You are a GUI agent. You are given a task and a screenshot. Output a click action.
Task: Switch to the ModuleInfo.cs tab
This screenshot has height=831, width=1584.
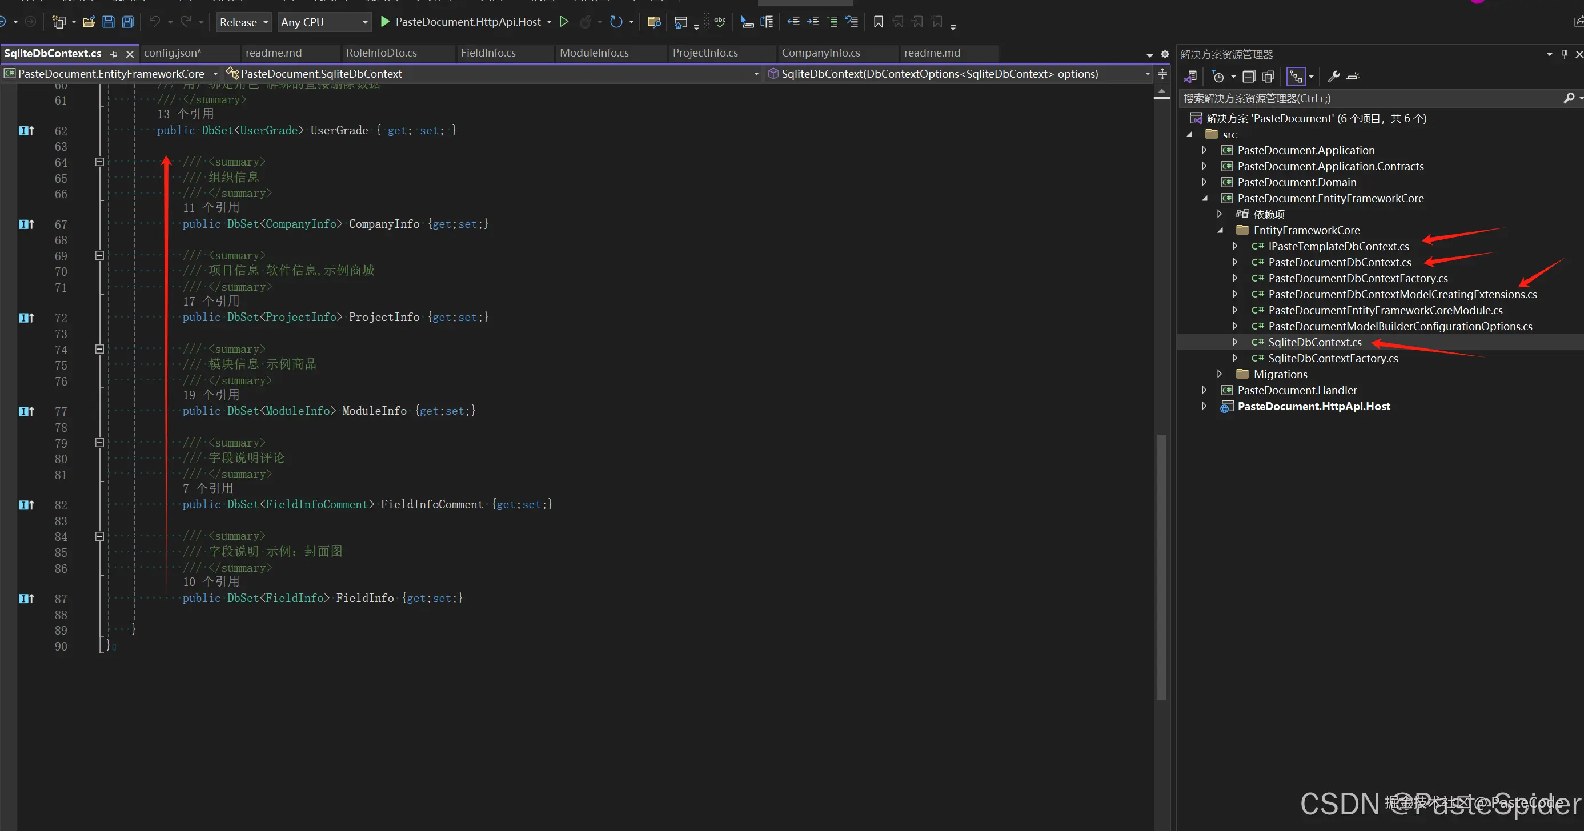pos(594,53)
